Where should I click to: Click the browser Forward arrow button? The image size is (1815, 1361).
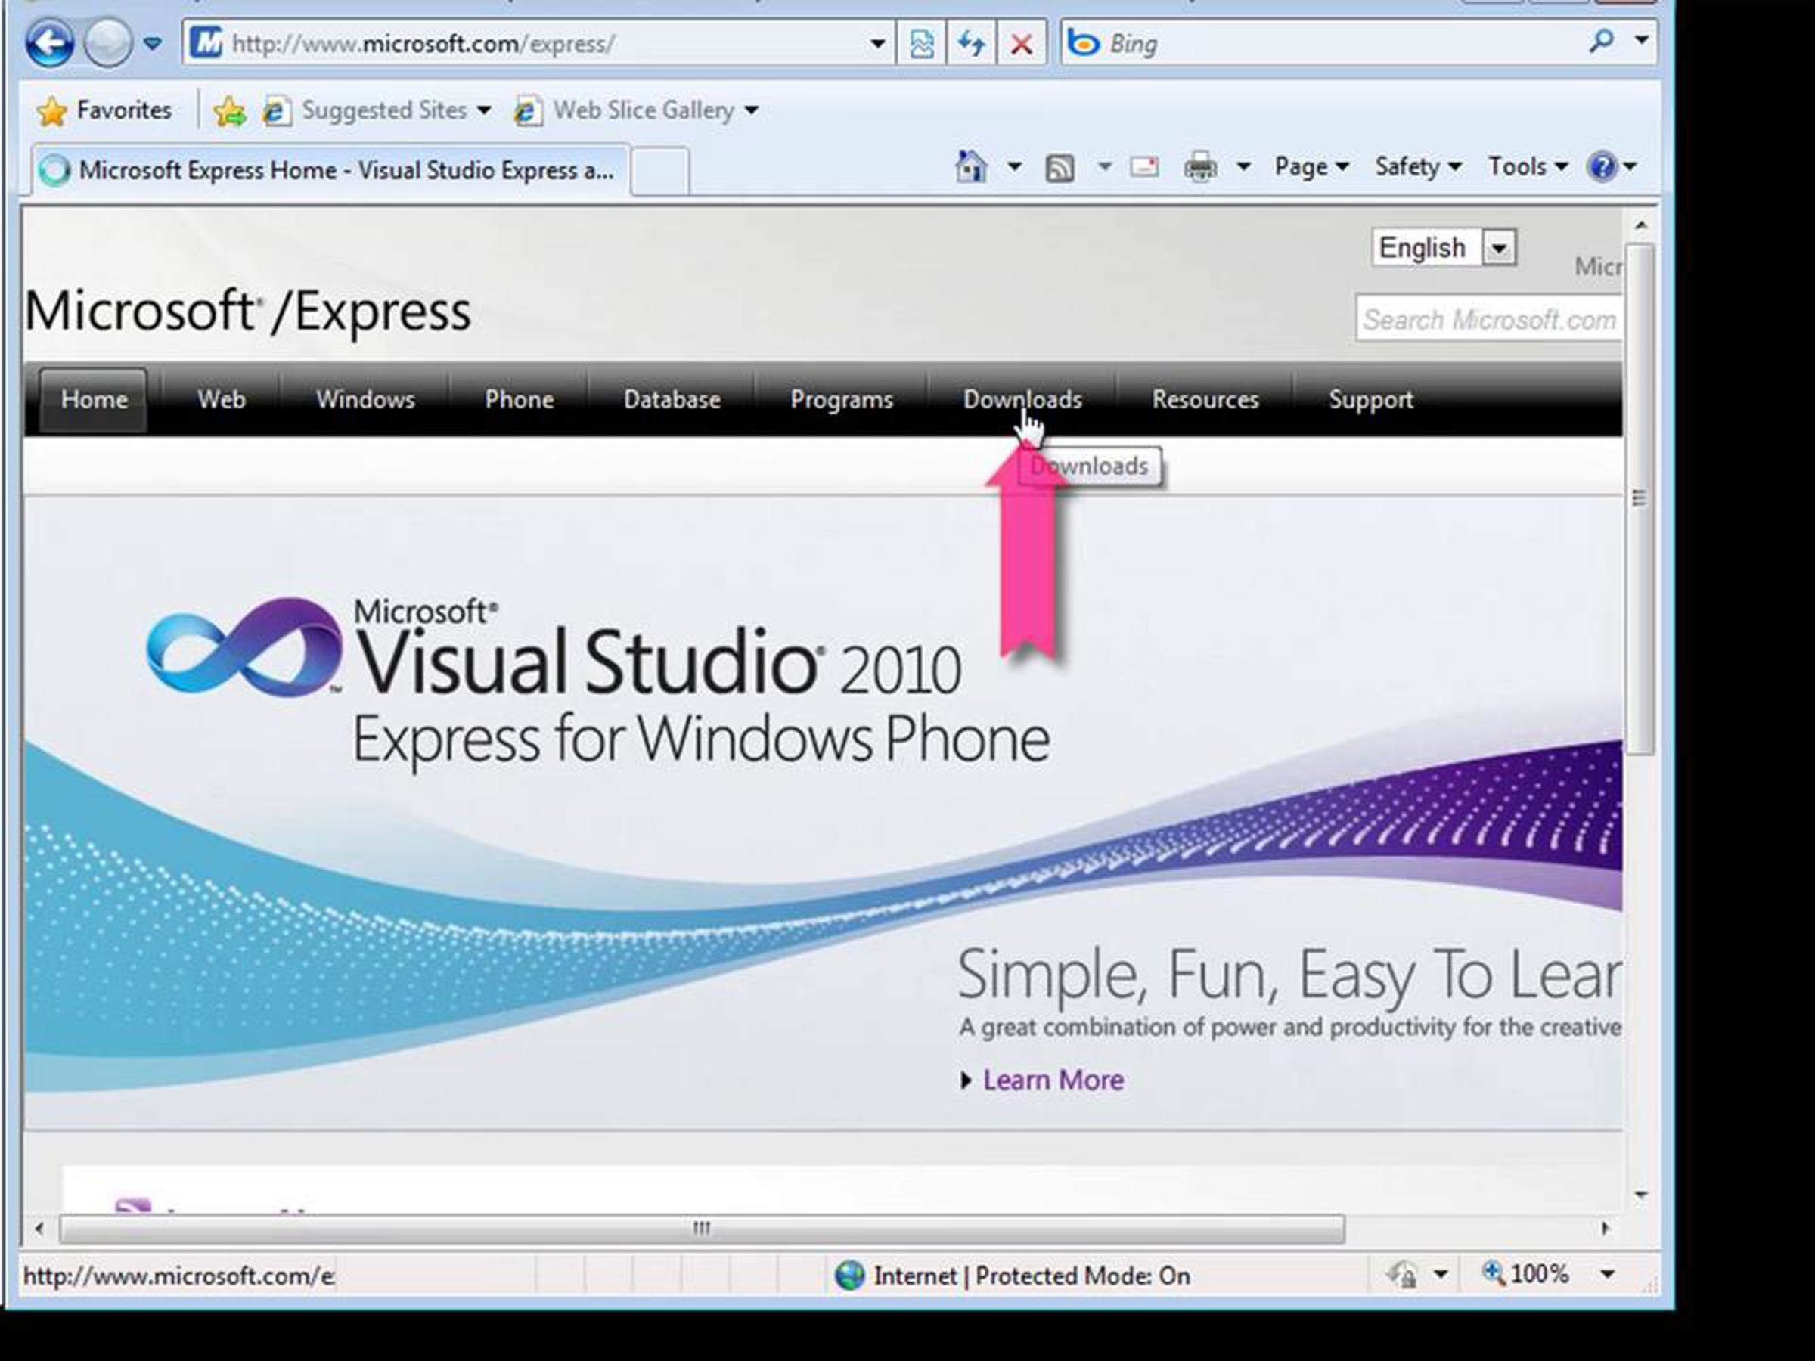point(108,42)
